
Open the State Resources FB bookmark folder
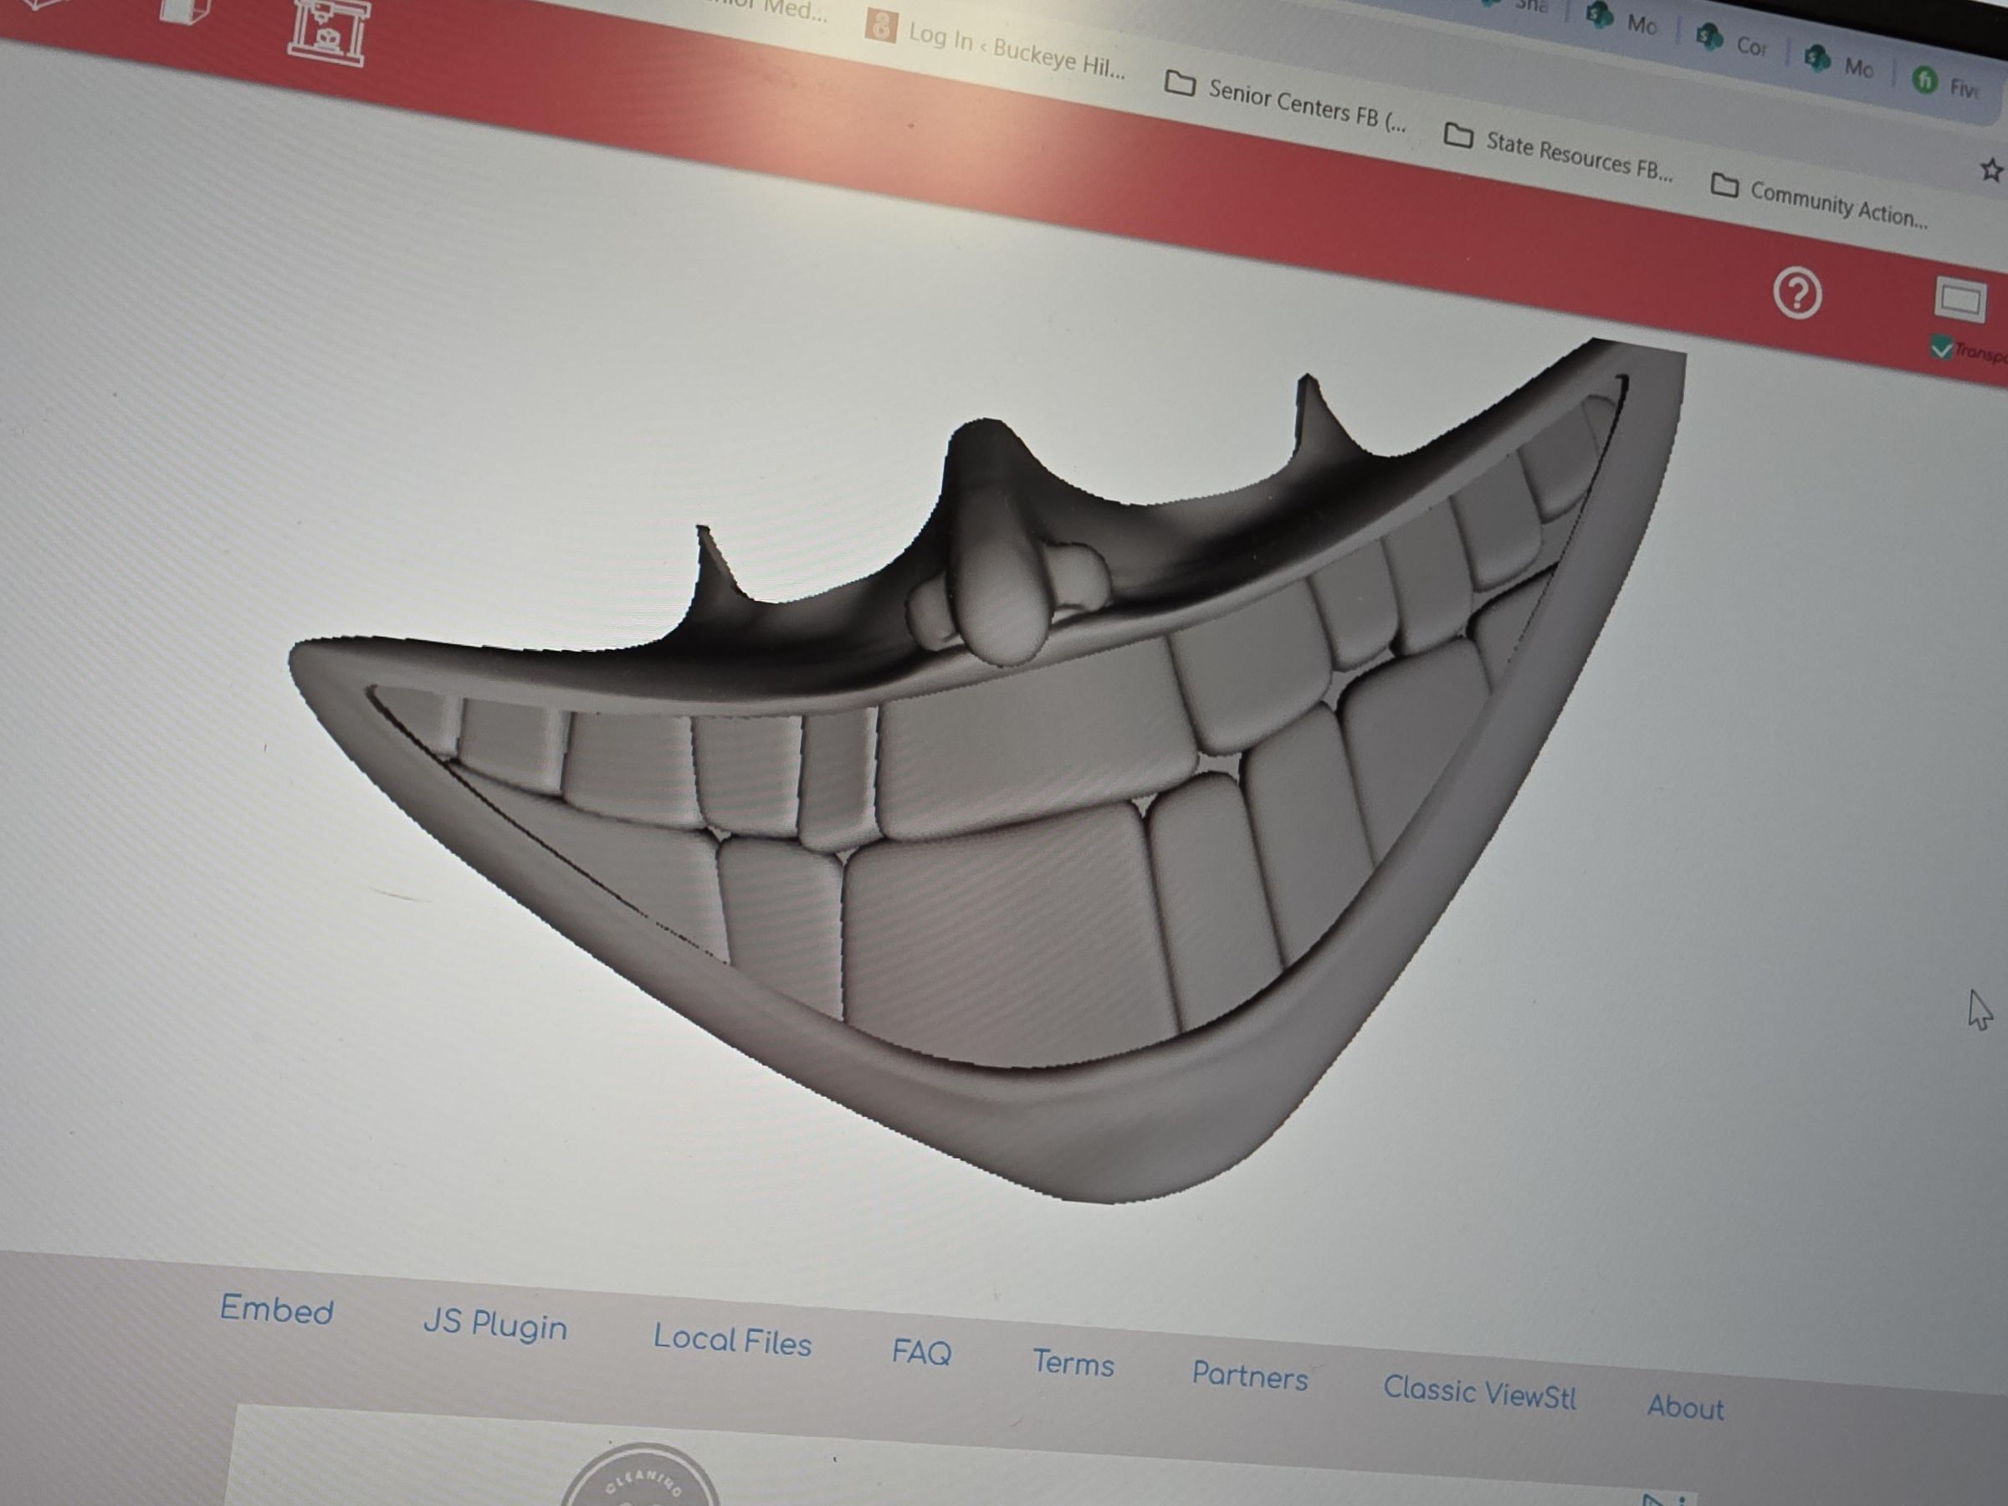tap(1559, 151)
